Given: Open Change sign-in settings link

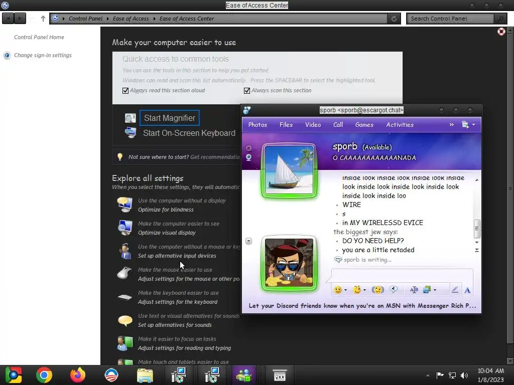Looking at the screenshot, I should coord(43,55).
